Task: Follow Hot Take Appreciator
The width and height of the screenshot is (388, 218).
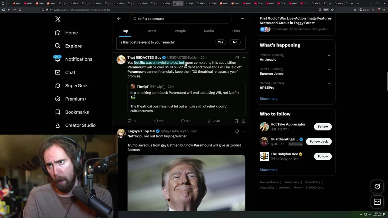Action: 323,127
